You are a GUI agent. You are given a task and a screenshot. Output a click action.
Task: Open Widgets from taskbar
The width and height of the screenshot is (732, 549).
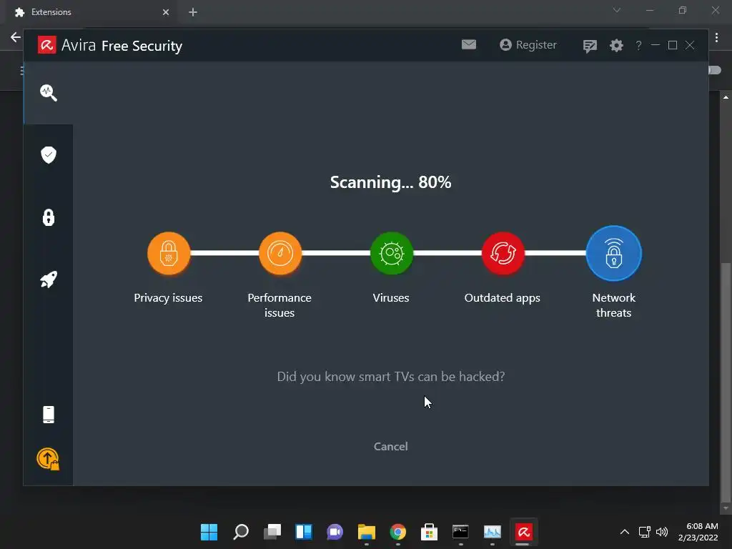point(303,532)
